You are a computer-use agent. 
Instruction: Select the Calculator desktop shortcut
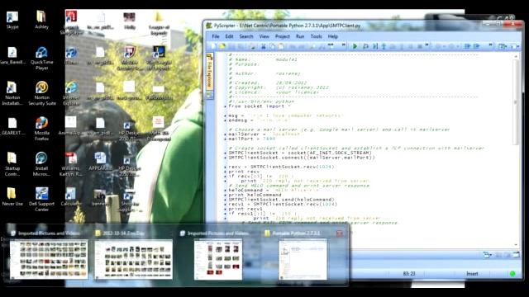(x=71, y=196)
